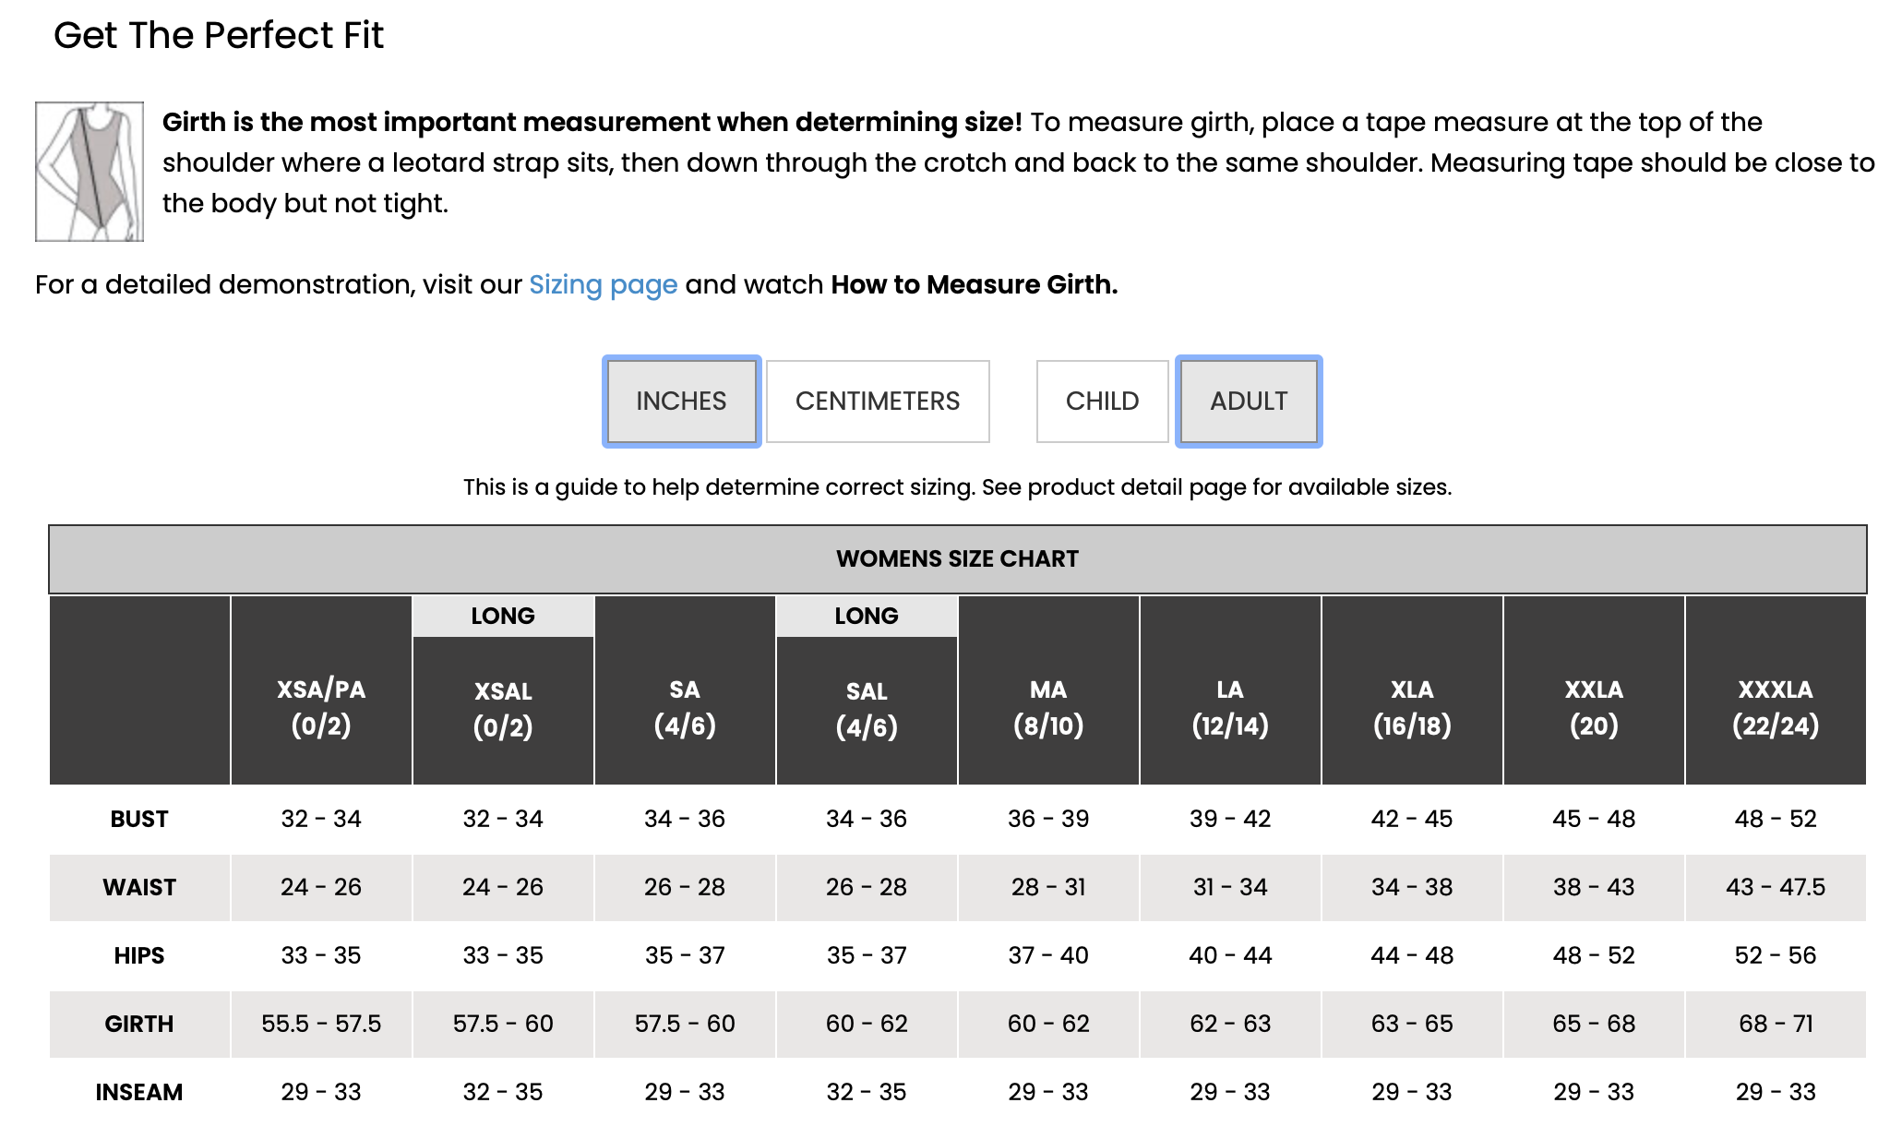Click the SAL (4/6) long size header
The width and height of the screenshot is (1890, 1139).
tap(867, 711)
